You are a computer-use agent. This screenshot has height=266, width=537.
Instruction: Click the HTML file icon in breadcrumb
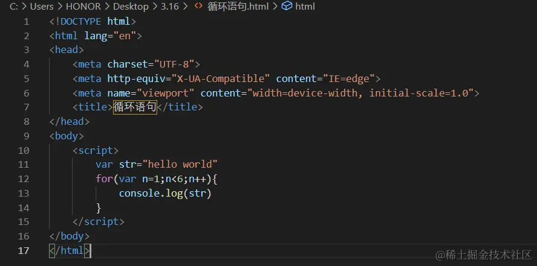point(198,6)
